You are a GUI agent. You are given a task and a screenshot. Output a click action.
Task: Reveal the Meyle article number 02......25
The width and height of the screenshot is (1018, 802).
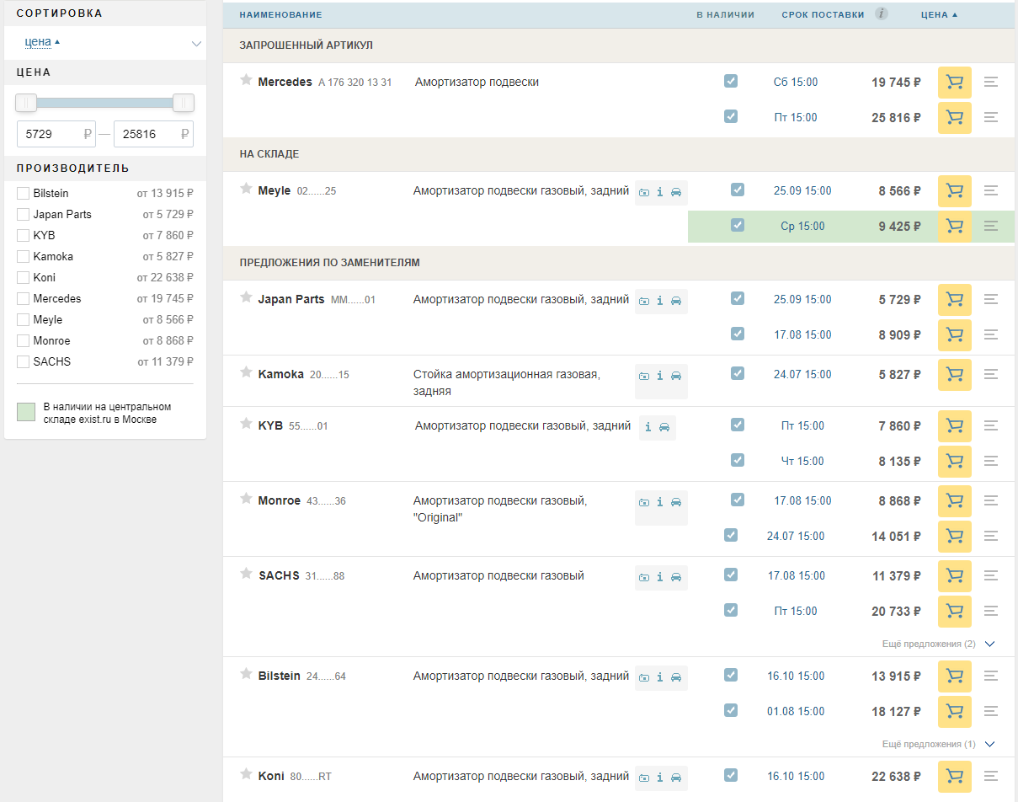[317, 192]
